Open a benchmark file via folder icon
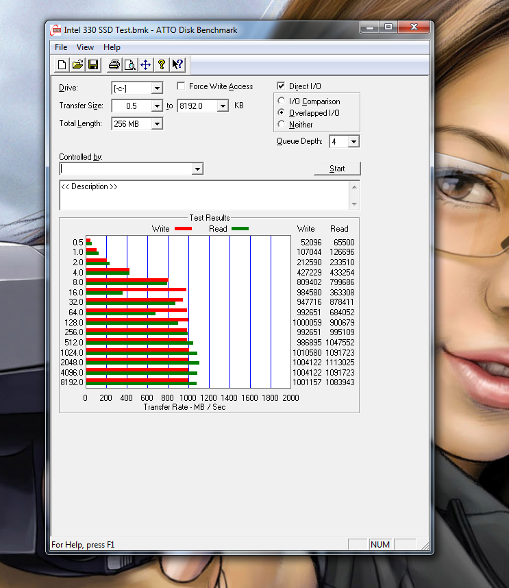This screenshot has width=509, height=588. (x=77, y=65)
